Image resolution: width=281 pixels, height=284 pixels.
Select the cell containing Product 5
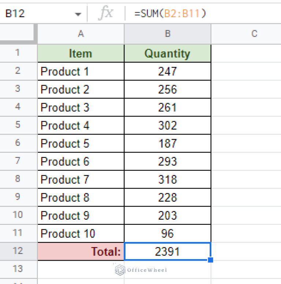point(80,143)
